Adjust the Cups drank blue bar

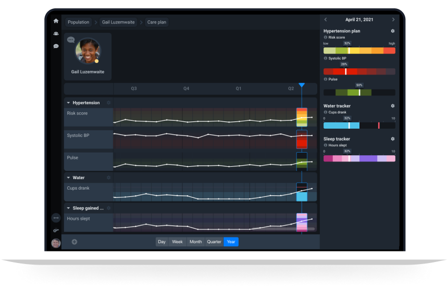359,126
